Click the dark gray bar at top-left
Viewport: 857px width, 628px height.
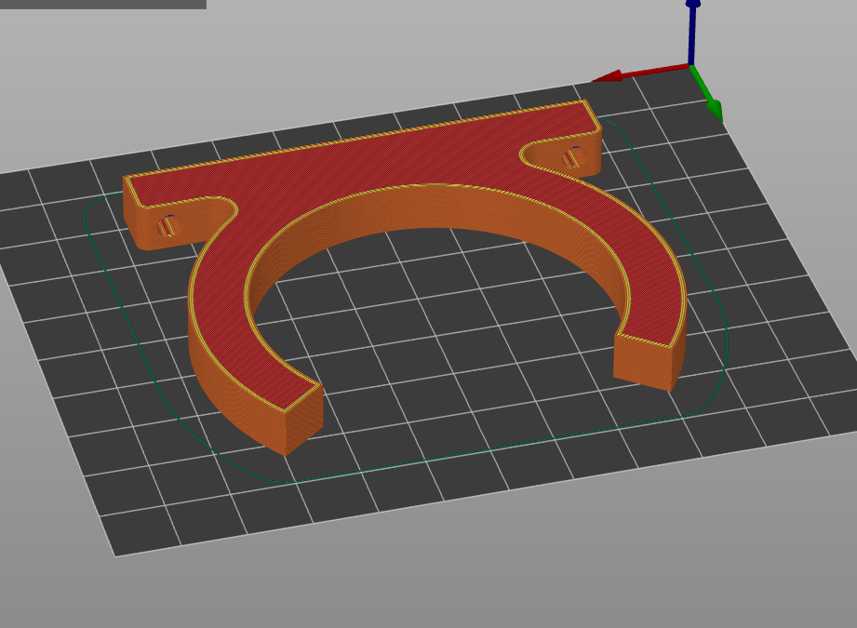click(102, 4)
